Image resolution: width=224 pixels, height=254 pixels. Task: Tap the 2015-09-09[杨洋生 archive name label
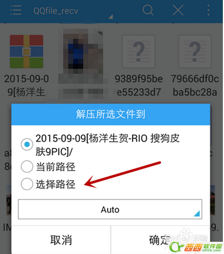coord(27,86)
